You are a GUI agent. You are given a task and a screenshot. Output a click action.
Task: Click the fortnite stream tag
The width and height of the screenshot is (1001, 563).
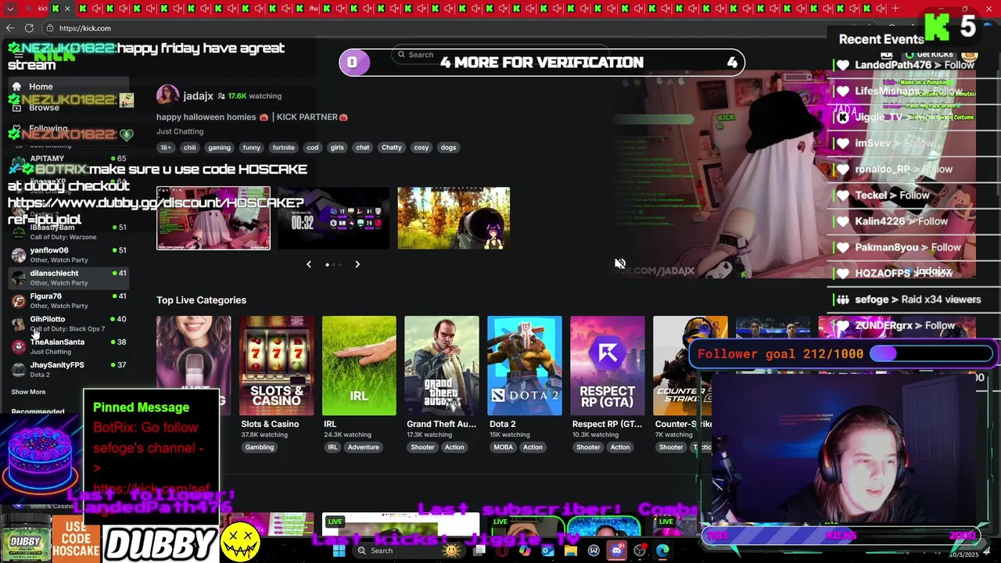[x=284, y=147]
